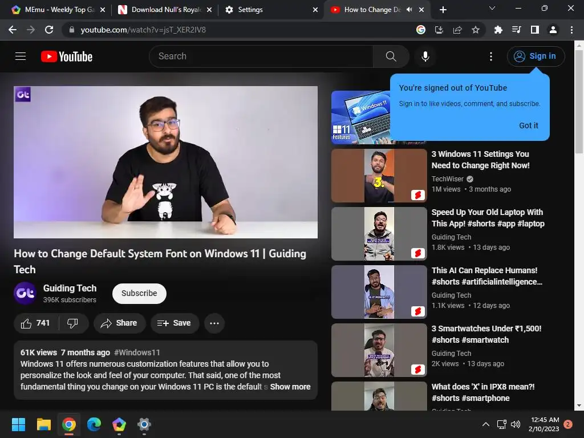Install app icon in address bar
The width and height of the screenshot is (584, 438).
[x=439, y=30]
